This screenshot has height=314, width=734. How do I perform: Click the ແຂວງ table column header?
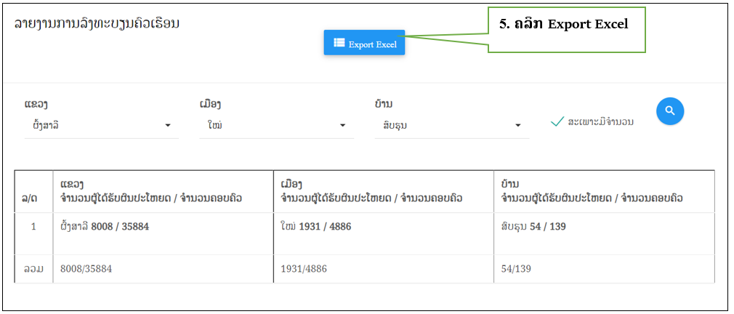[x=151, y=191]
